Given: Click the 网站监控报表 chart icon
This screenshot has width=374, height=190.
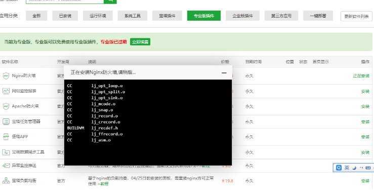Looking at the screenshot, I should click(6, 91).
